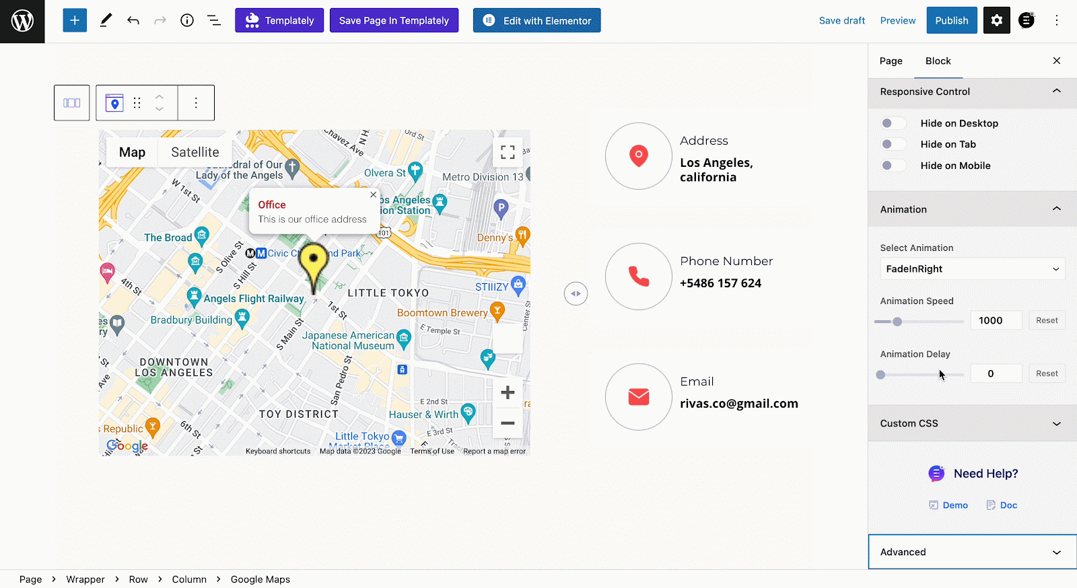Open the Doc help link
The image size is (1077, 588).
coord(1002,505)
